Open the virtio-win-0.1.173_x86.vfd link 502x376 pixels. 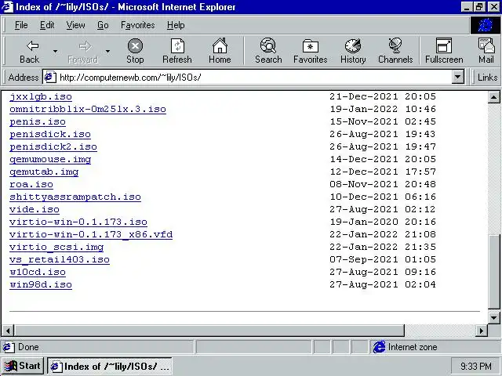pyautogui.click(x=91, y=234)
